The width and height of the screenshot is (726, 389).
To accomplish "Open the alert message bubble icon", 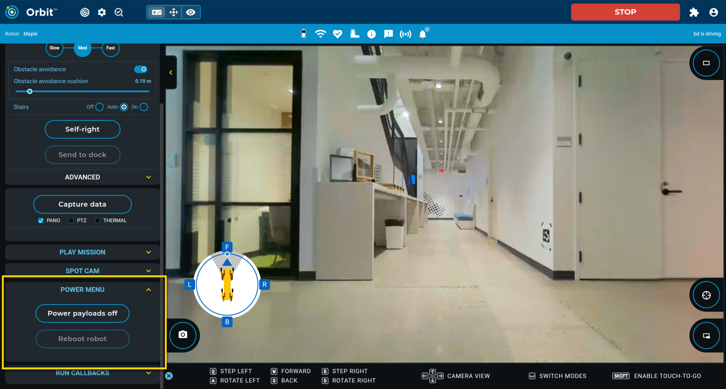I will 388,34.
